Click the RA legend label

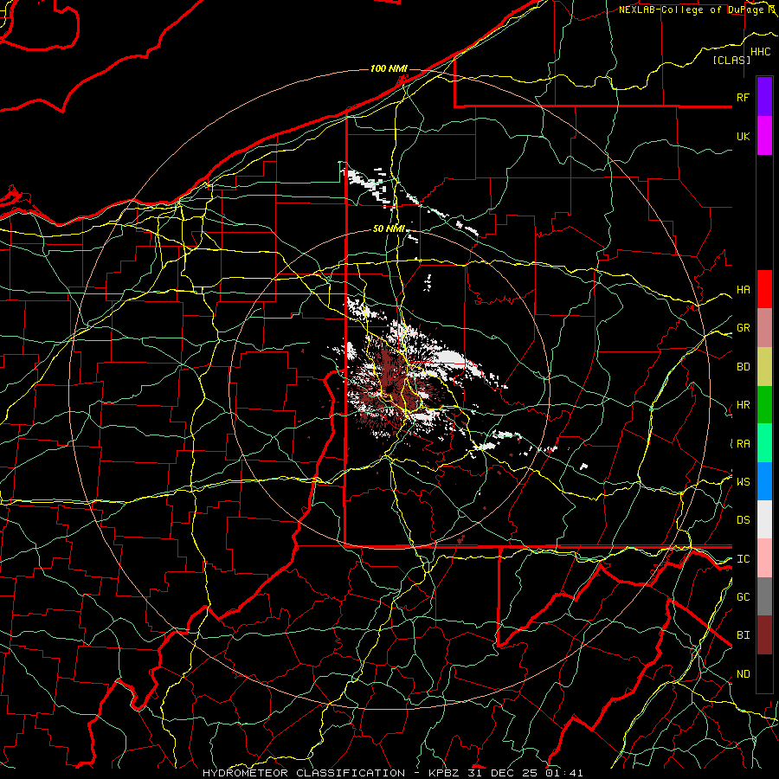[743, 444]
